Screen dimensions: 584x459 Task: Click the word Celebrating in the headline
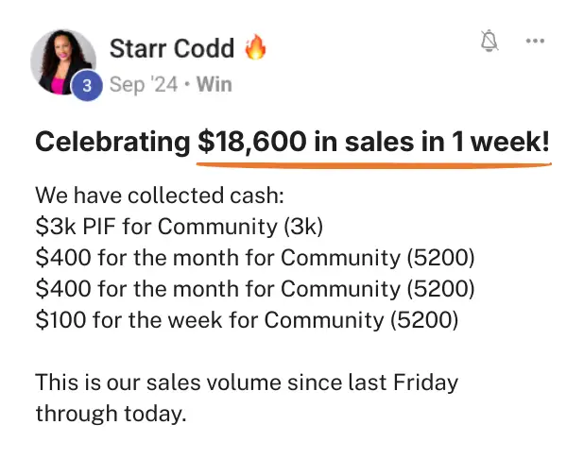point(112,143)
